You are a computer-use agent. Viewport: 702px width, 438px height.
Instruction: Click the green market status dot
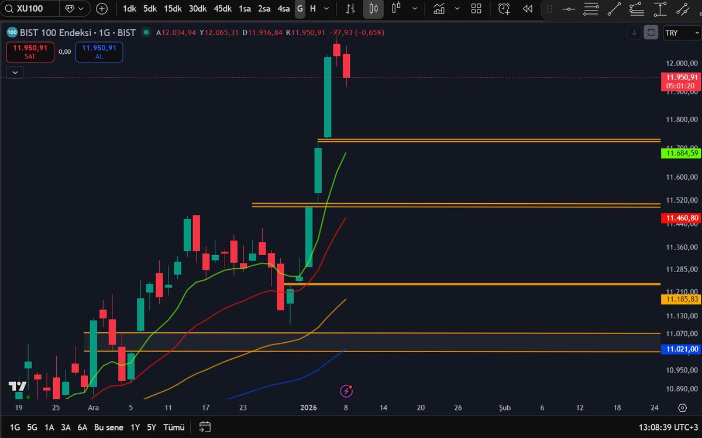point(146,33)
